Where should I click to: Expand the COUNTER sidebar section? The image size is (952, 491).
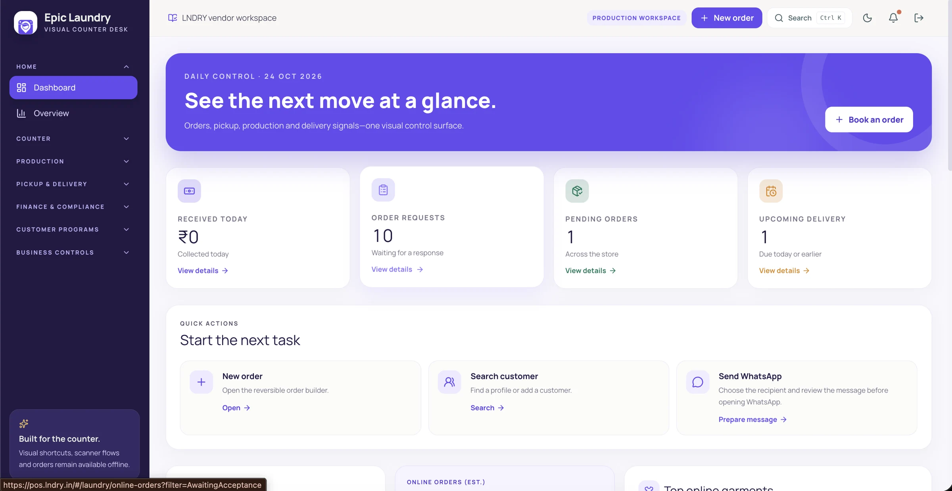73,139
